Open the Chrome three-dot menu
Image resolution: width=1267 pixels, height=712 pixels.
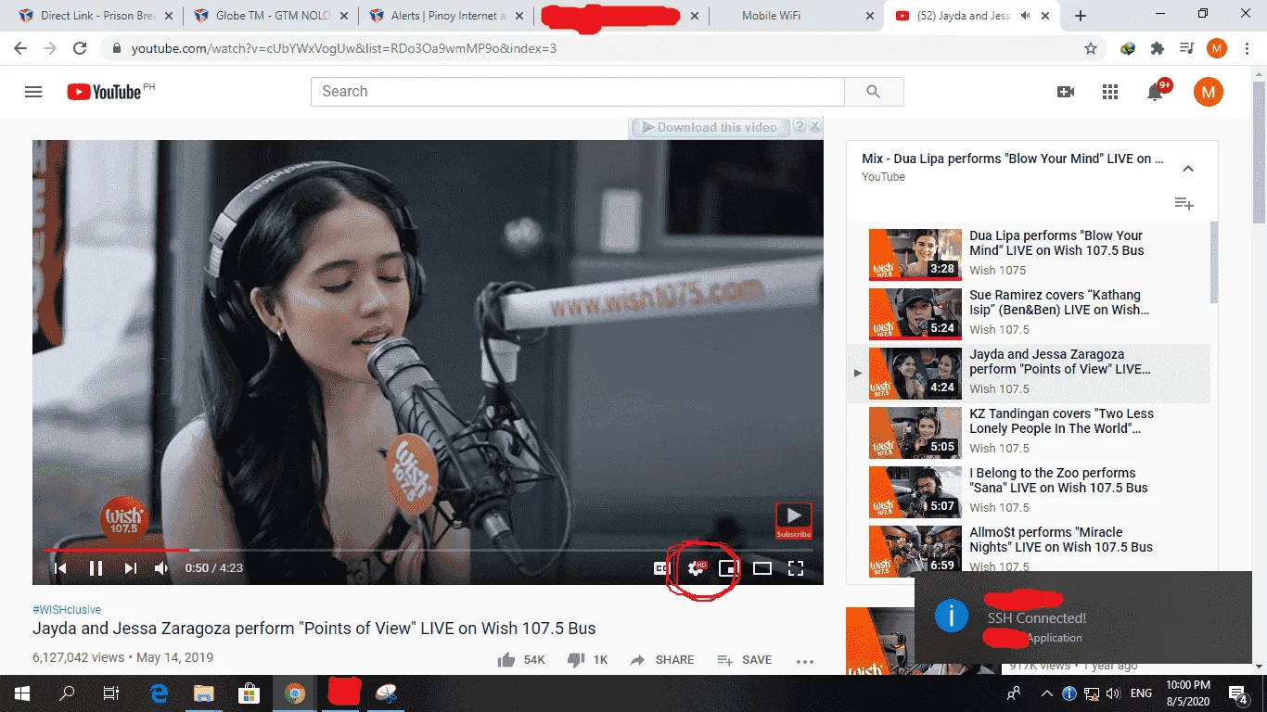tap(1246, 48)
